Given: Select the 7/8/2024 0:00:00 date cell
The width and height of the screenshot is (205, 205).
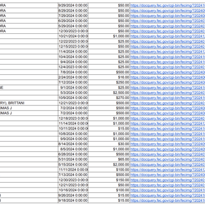Looking at the screenshot, I should tap(73, 72).
